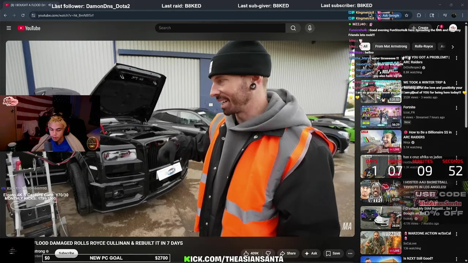The image size is (468, 263).
Task: Dislike the video with thumbs down
Action: [268, 254]
